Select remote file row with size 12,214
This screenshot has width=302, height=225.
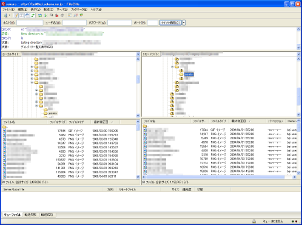[x=220, y=163]
